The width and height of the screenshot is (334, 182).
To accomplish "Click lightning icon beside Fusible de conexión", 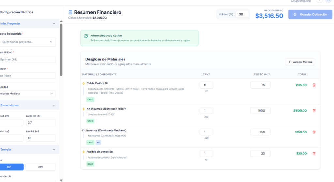I will click(x=83, y=152).
